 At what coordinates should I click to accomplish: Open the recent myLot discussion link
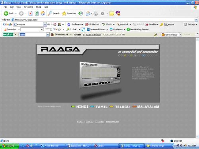click(x=93, y=35)
